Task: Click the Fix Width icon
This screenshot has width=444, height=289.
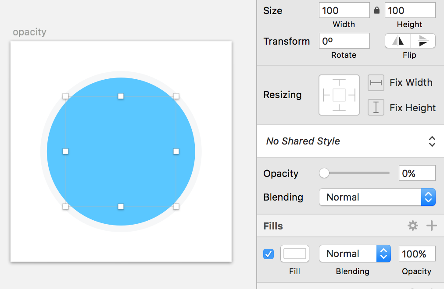Action: [x=376, y=83]
